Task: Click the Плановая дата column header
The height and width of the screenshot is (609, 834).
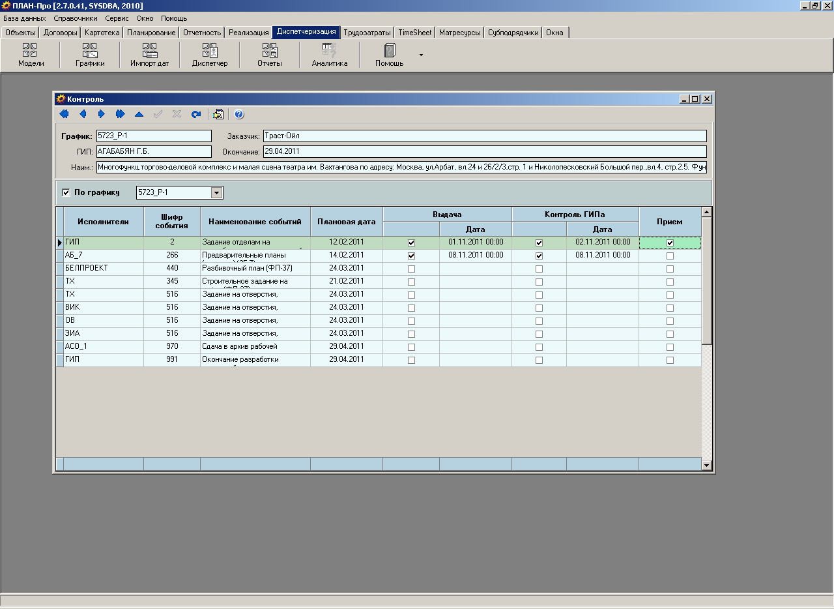Action: (x=347, y=222)
